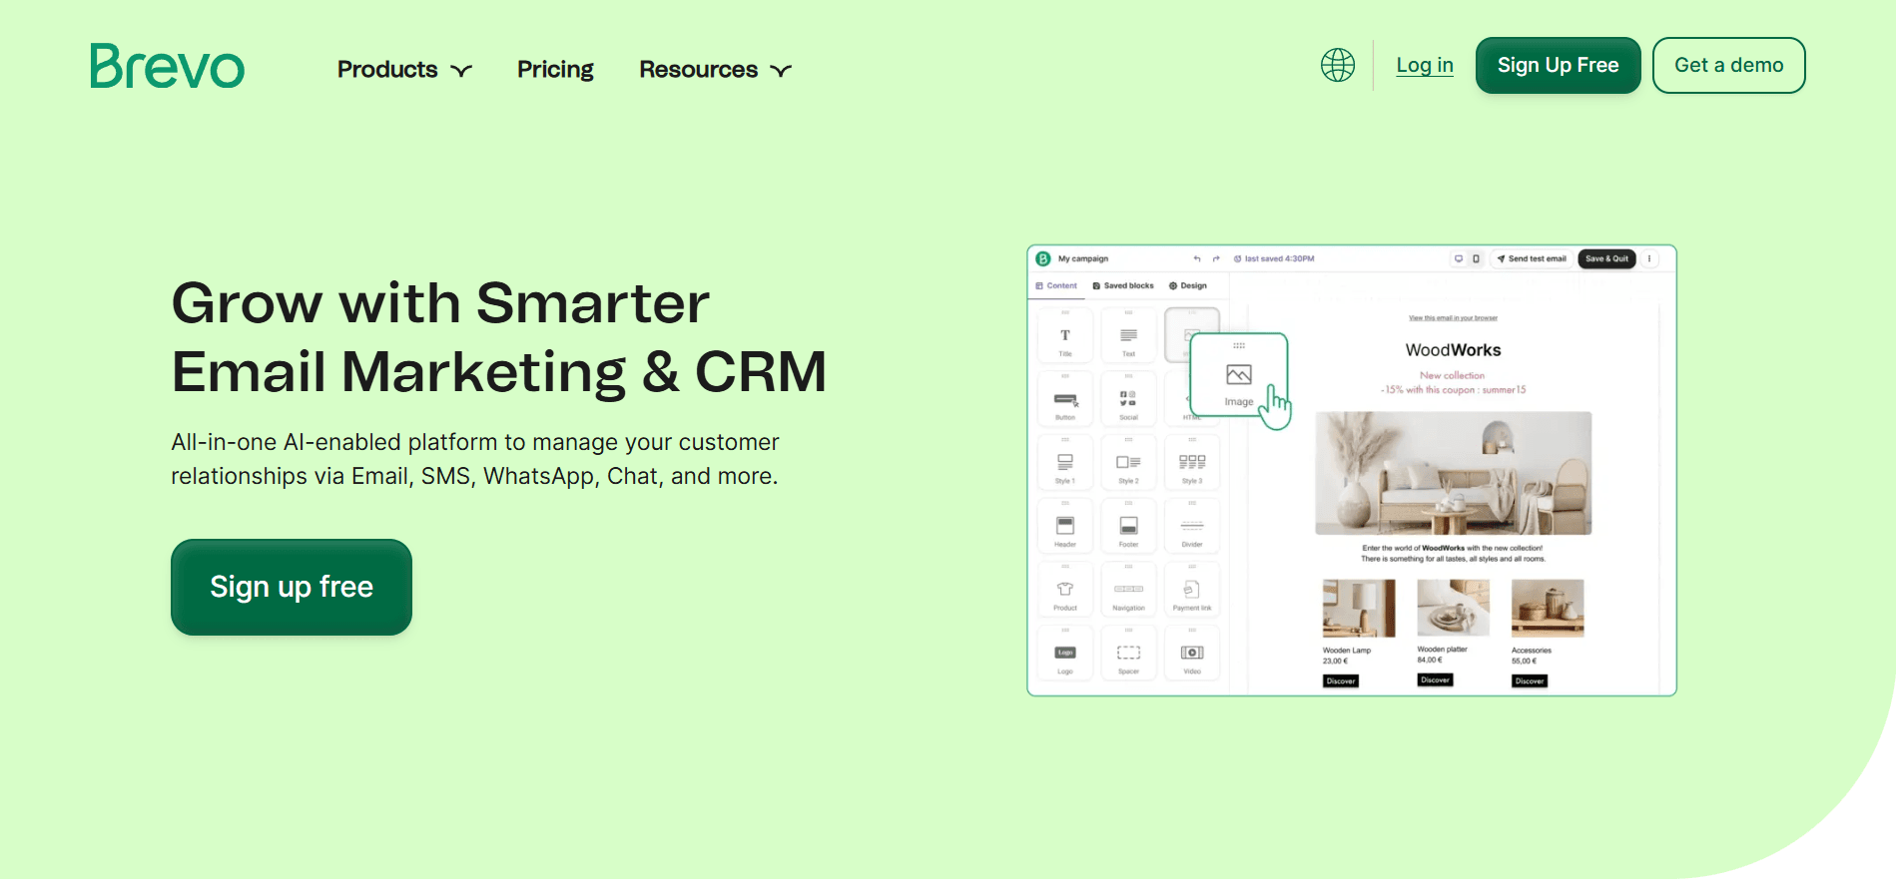Select the Social block in the editor preview
Viewport: 1896px width, 894px height.
point(1128,400)
